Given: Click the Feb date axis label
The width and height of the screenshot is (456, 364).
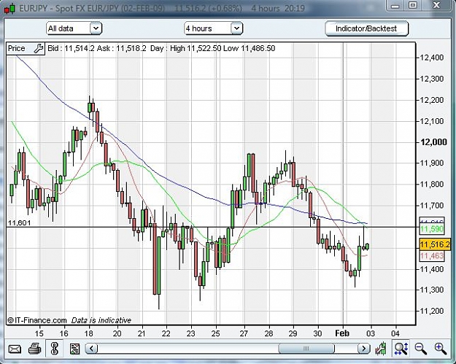Looking at the screenshot, I should click(342, 333).
